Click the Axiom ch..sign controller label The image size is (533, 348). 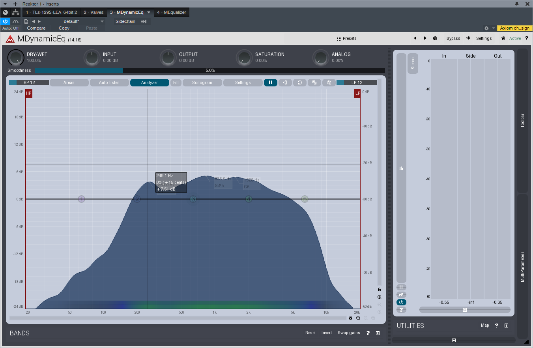[x=515, y=28]
